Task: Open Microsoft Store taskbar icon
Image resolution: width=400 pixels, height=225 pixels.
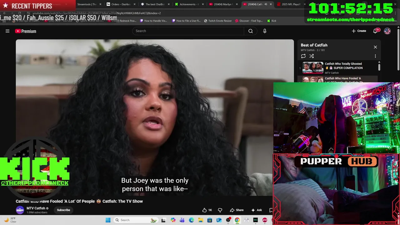Action: click(210, 220)
